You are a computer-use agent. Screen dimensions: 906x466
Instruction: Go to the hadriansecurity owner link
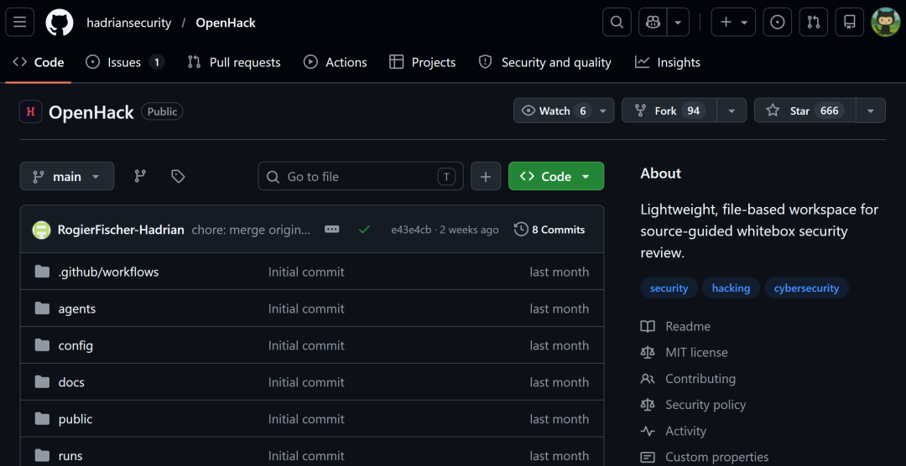[129, 23]
